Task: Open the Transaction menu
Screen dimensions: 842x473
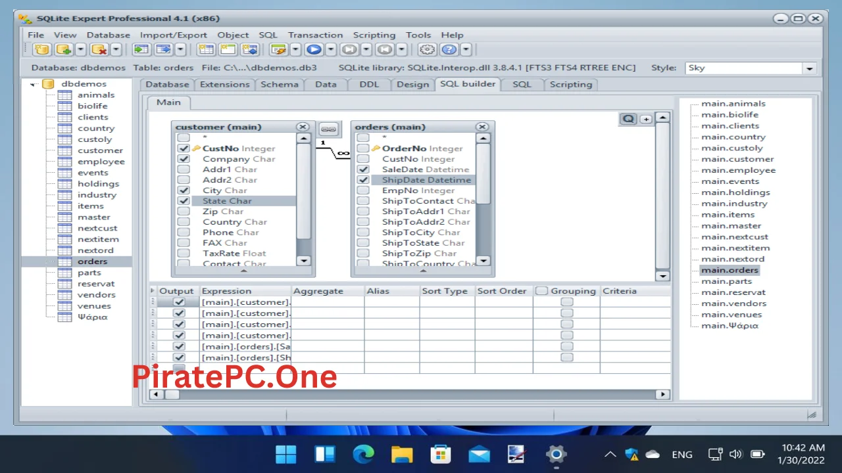Action: tap(315, 35)
